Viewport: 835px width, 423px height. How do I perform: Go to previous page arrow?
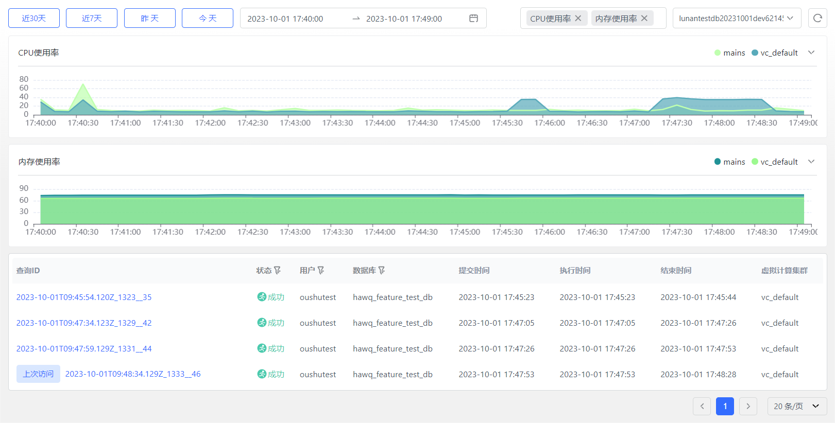[702, 407]
